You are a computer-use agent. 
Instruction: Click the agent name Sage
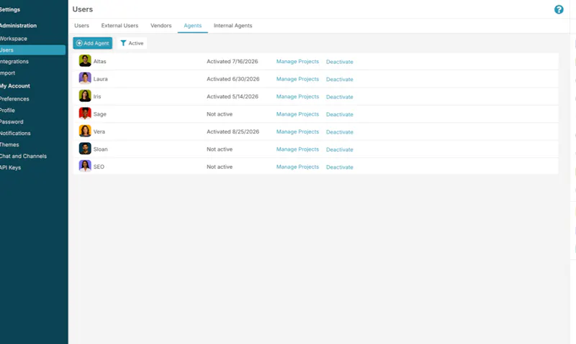(x=99, y=114)
